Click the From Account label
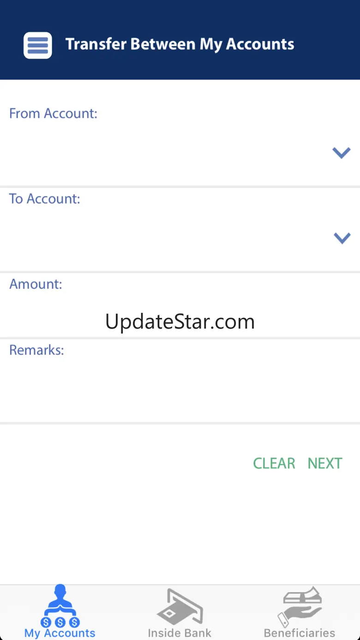Viewport: 360px width, 640px height. tap(54, 114)
